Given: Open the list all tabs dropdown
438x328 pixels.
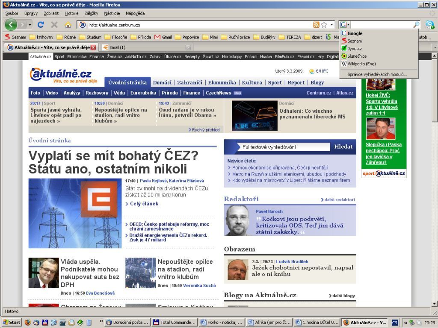Looking at the screenshot, I should pos(435,47).
